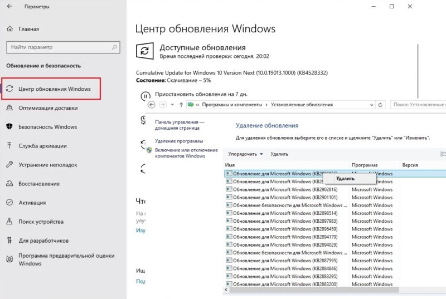Click the view options icon in toolbar
Image resolution: width=446 pixels, height=299 pixels.
[443, 154]
